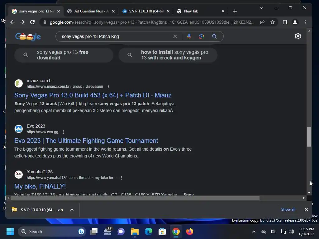
Task: Open Sony Vegas Pro 13.0 Build 453 Miauz result
Action: pyautogui.click(x=93, y=95)
